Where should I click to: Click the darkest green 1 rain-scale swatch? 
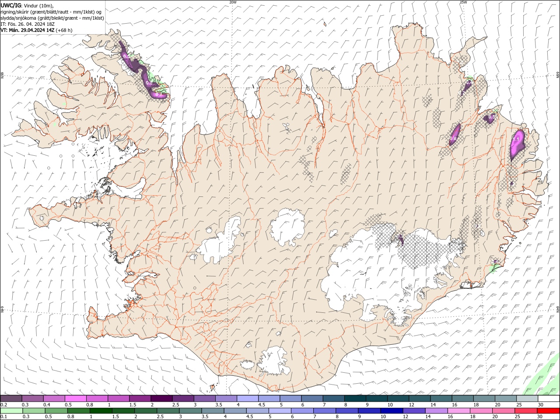(x=101, y=411)
